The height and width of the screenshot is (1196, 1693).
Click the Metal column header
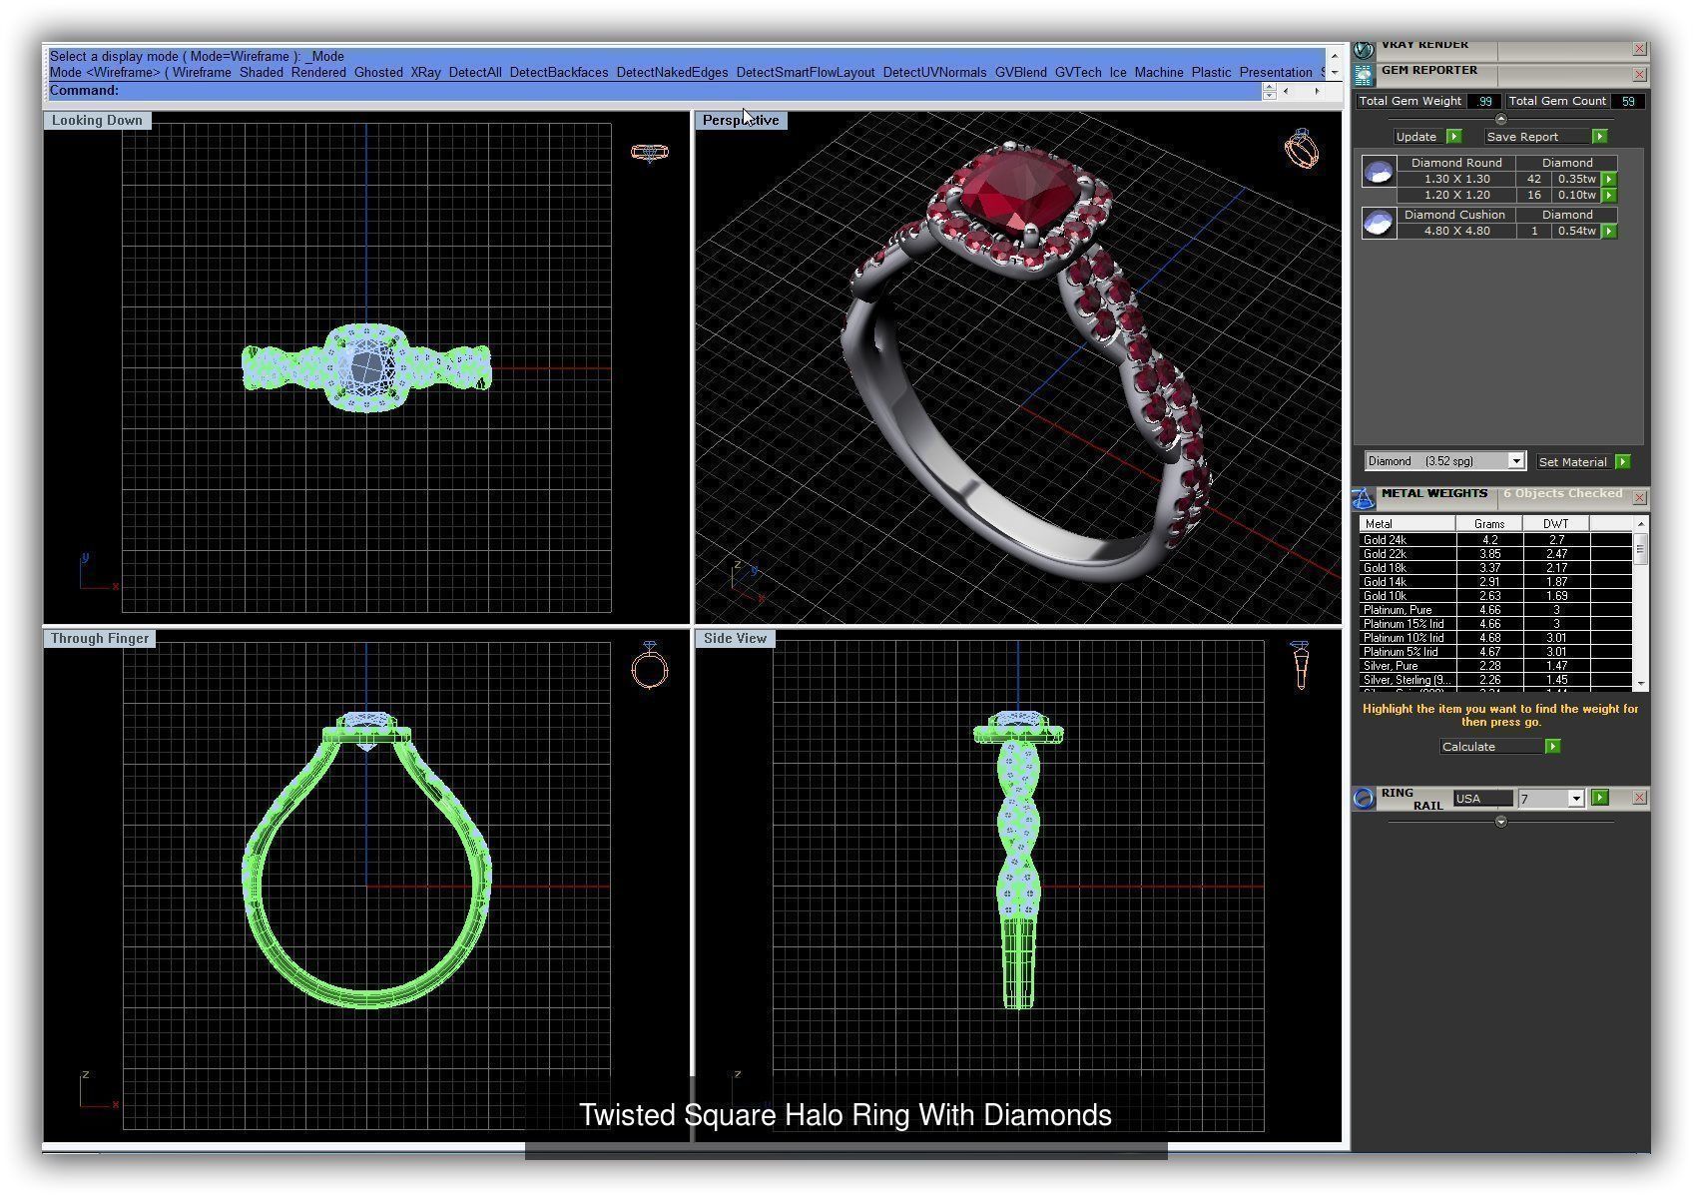(1408, 524)
